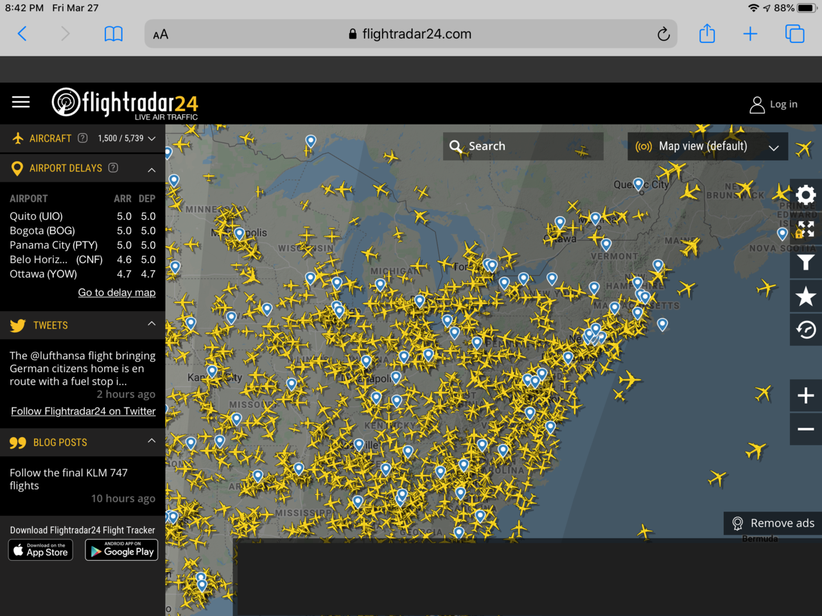Go back in Safari
Image resolution: width=822 pixels, height=616 pixels.
[x=22, y=34]
